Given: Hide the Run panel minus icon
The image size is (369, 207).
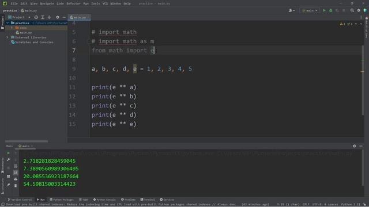Looking at the screenshot, I should (x=361, y=146).
